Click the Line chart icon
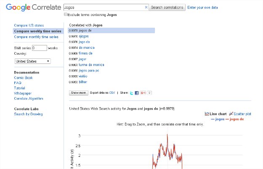This screenshot has height=169, width=263. pos(207,114)
